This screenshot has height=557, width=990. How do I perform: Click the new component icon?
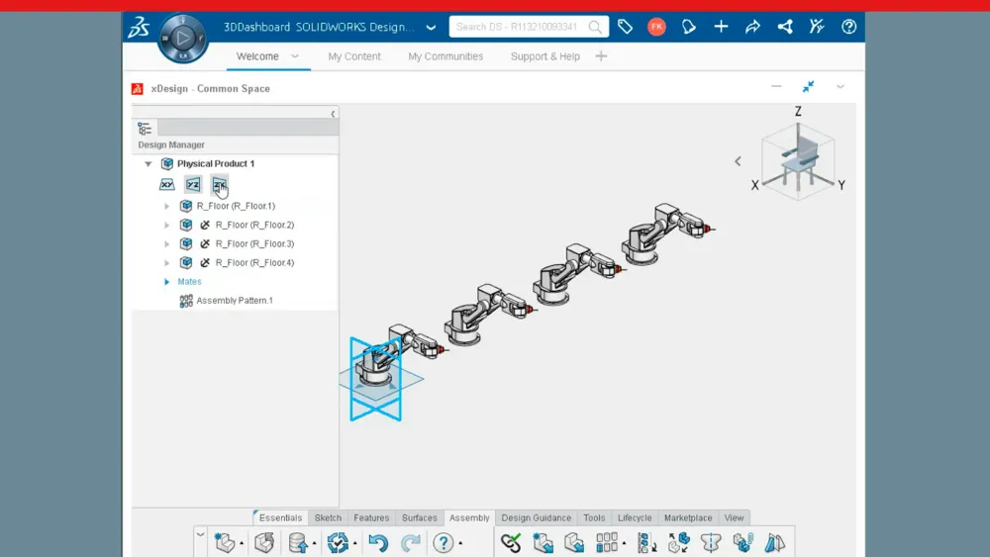coord(224,542)
